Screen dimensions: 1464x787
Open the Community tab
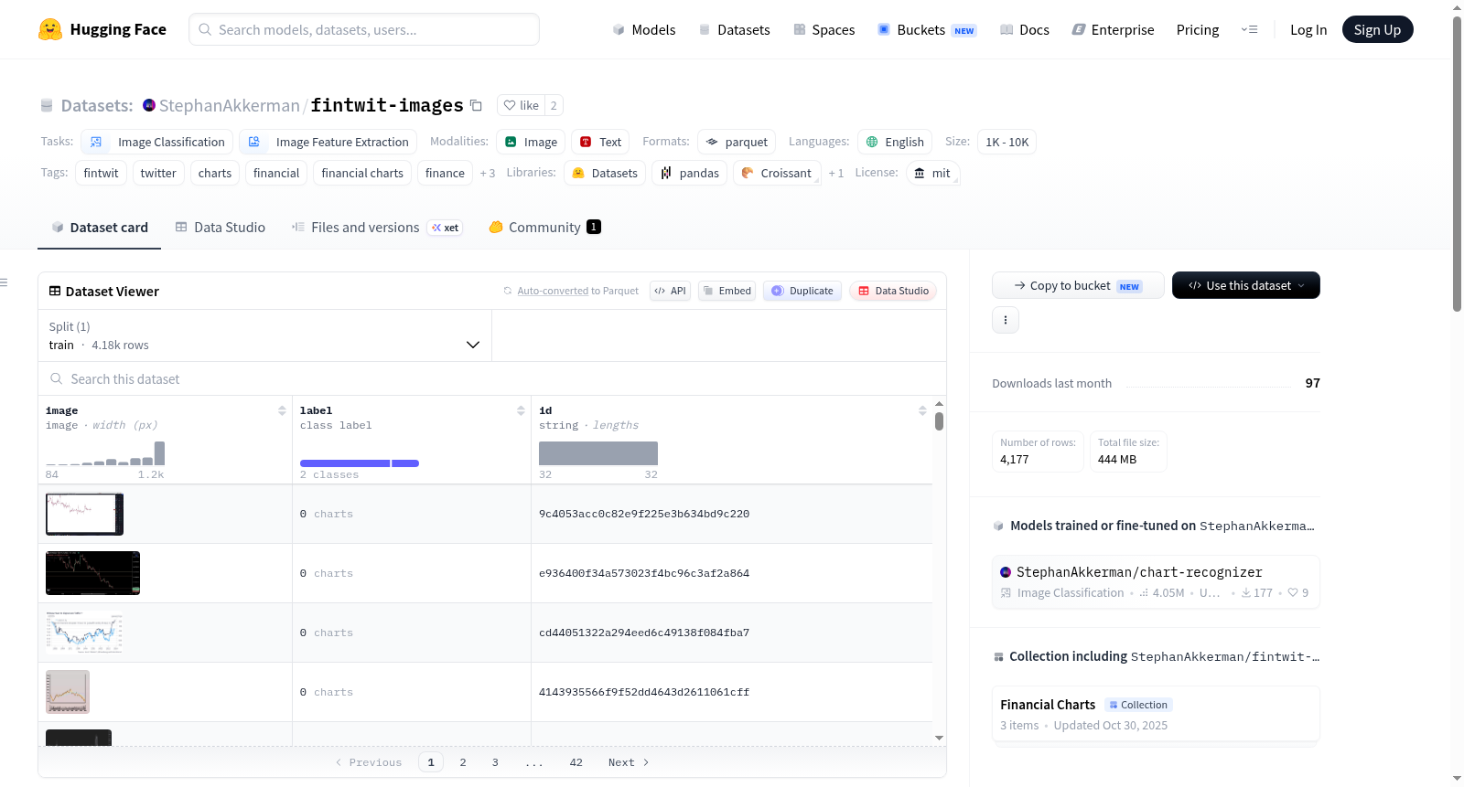coord(544,228)
